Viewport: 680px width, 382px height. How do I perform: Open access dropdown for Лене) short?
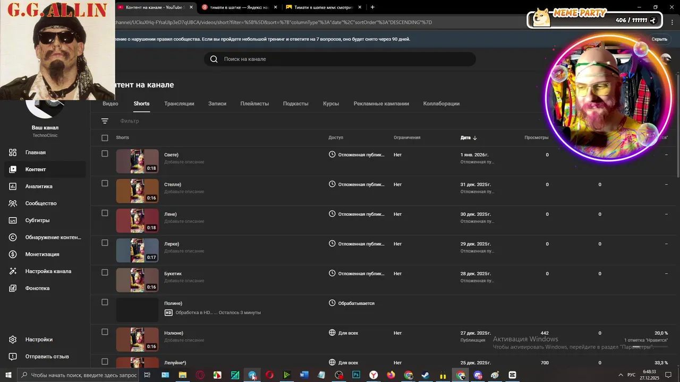[x=357, y=214]
